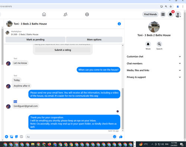Open the emoji picker smiley icon
The image size is (186, 147).
(x=115, y=137)
